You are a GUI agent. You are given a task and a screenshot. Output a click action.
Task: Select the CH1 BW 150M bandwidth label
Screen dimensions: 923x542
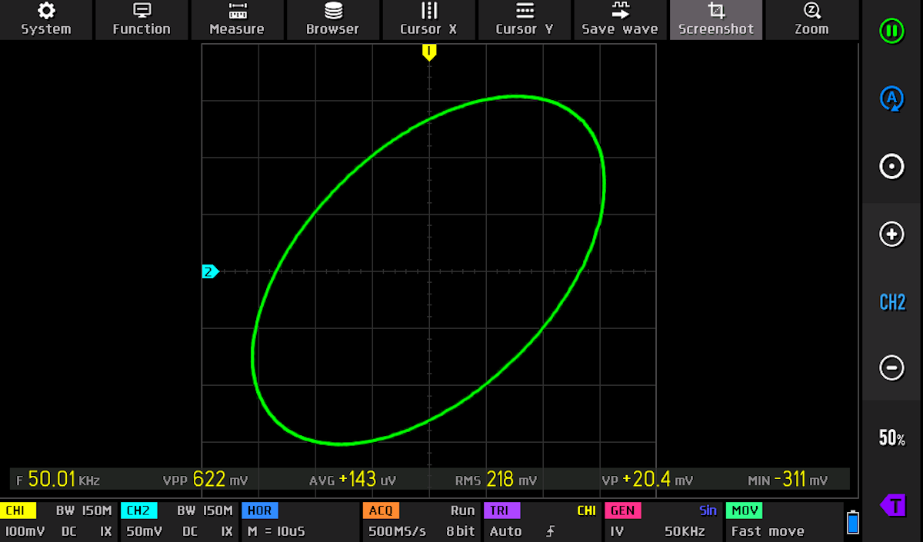coord(84,510)
